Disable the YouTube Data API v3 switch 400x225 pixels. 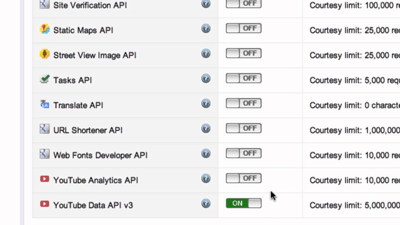[243, 203]
